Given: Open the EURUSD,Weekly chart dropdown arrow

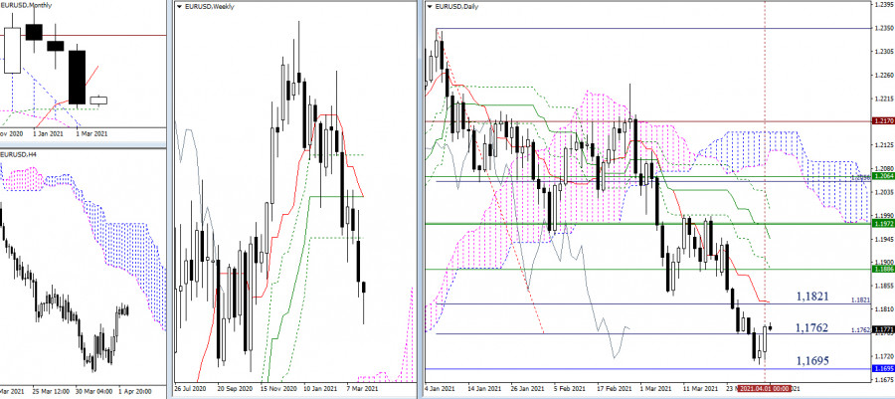Looking at the screenshot, I should coord(180,7).
